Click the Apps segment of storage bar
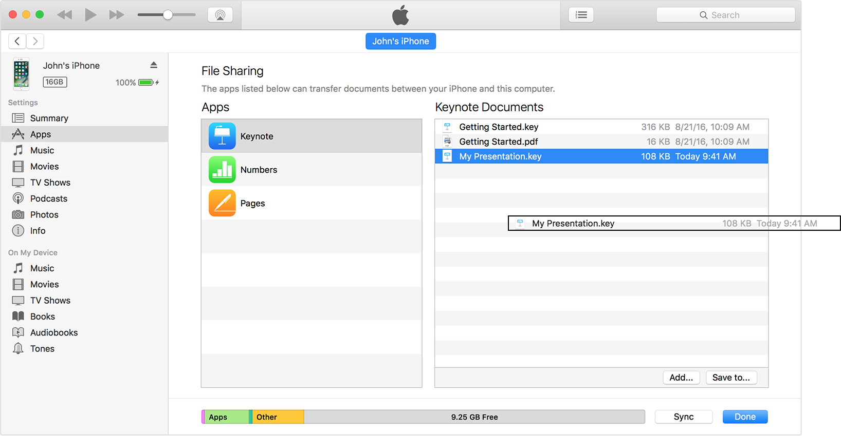841x436 pixels. pyautogui.click(x=227, y=417)
